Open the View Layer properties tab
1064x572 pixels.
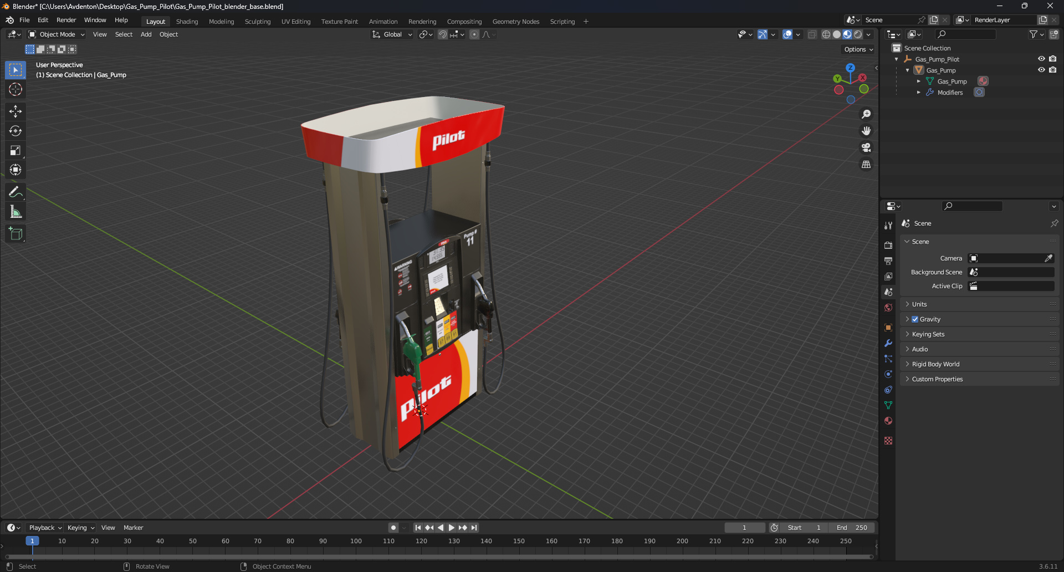pyautogui.click(x=888, y=276)
